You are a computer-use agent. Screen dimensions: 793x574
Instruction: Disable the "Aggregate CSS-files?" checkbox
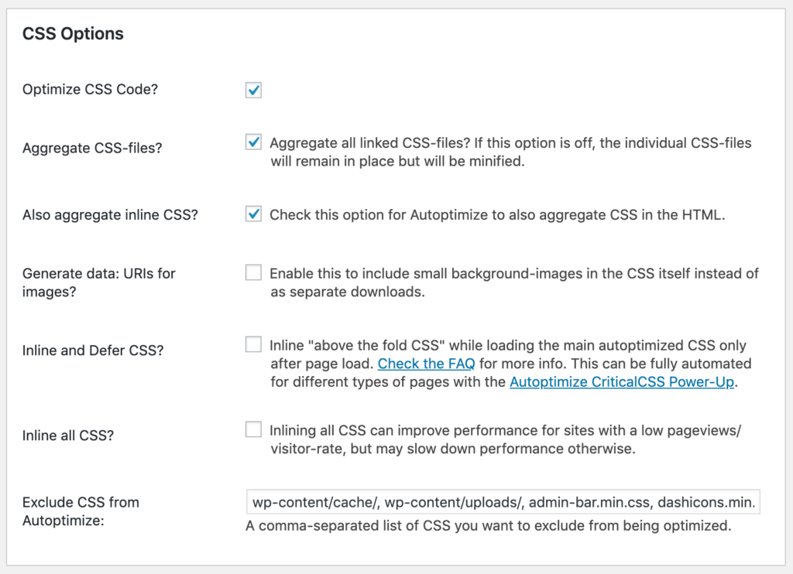click(x=253, y=143)
